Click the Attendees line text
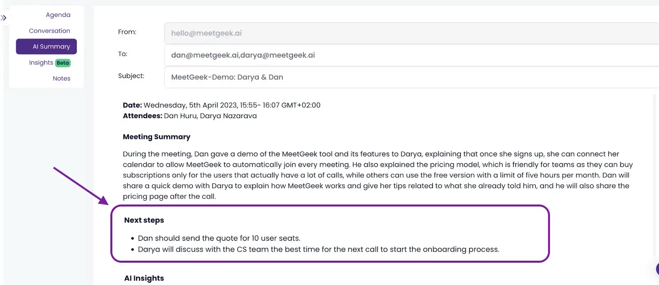The image size is (659, 285). click(x=190, y=116)
